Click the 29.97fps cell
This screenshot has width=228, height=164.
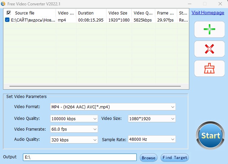[165, 20]
